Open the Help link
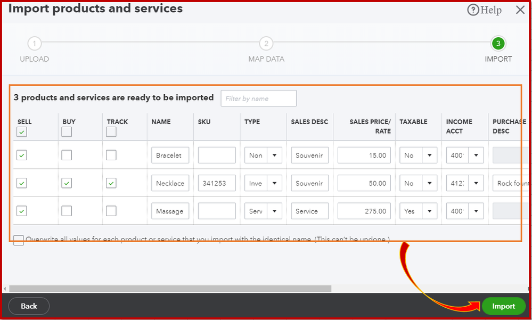 point(484,10)
